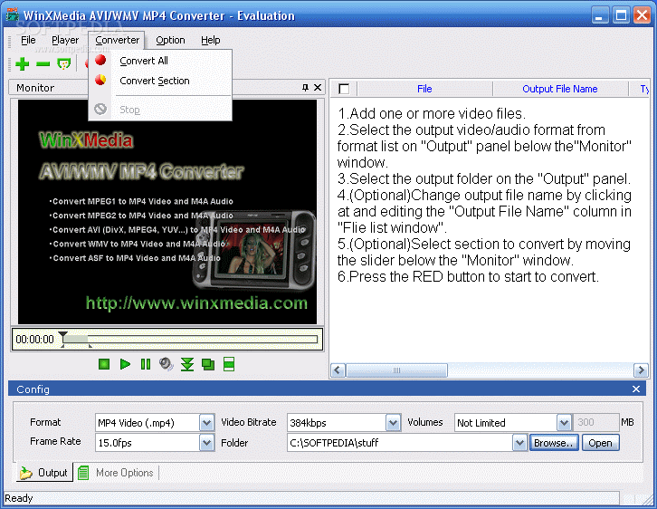The width and height of the screenshot is (657, 509).
Task: Open the Option menu
Action: 170,40
